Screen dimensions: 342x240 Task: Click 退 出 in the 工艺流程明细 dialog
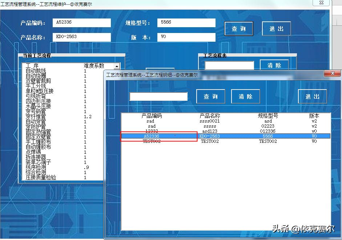coord(312,96)
